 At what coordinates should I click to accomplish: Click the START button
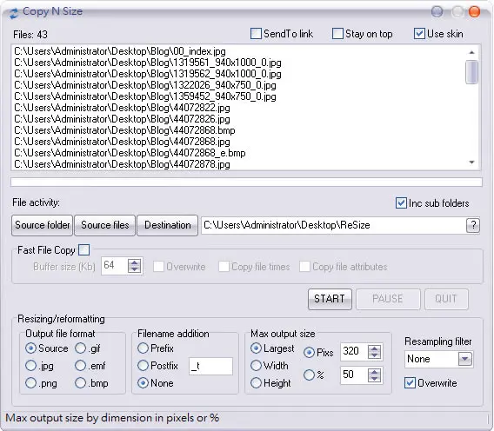pyautogui.click(x=330, y=299)
